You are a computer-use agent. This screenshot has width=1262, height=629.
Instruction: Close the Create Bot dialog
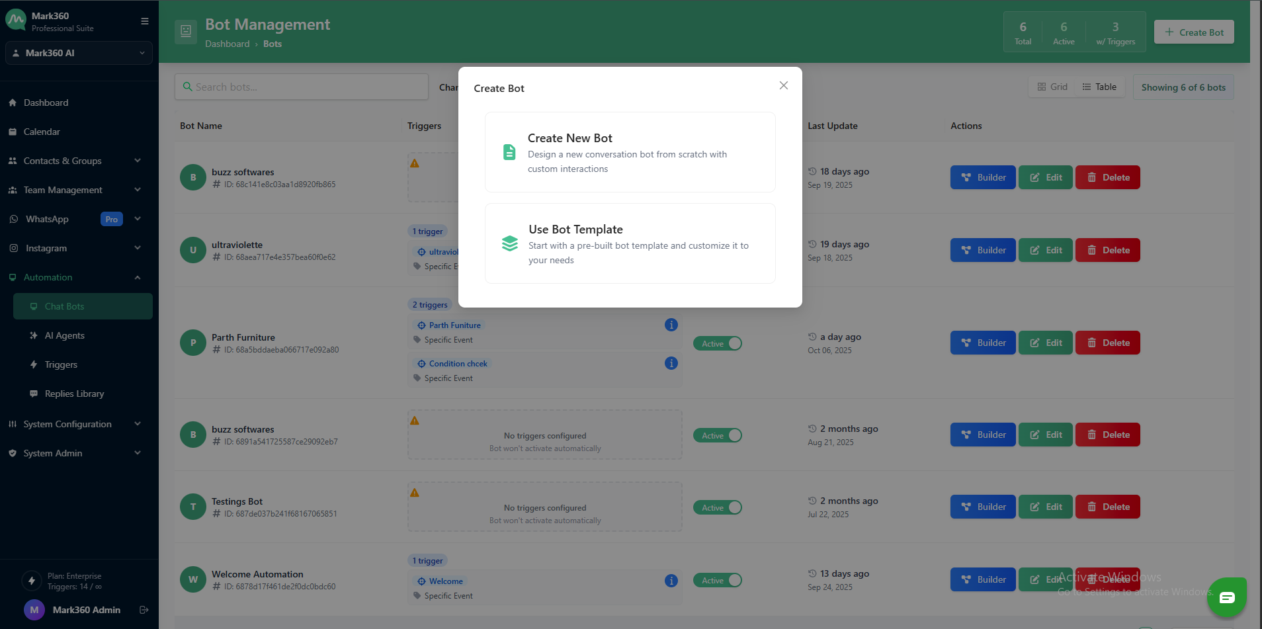[x=783, y=86]
